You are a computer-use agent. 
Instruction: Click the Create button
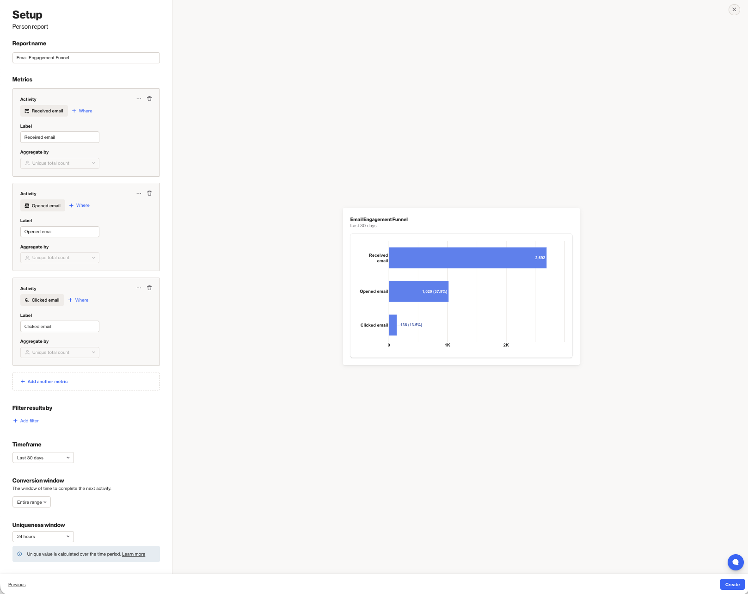(x=732, y=584)
